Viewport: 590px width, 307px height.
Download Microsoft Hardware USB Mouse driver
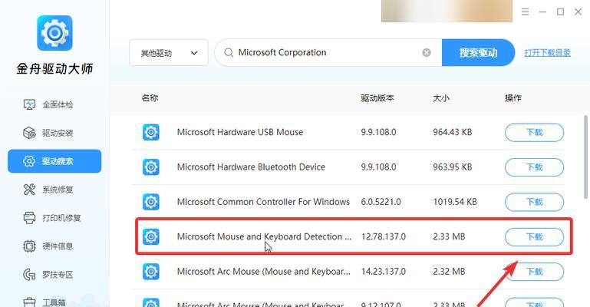534,133
